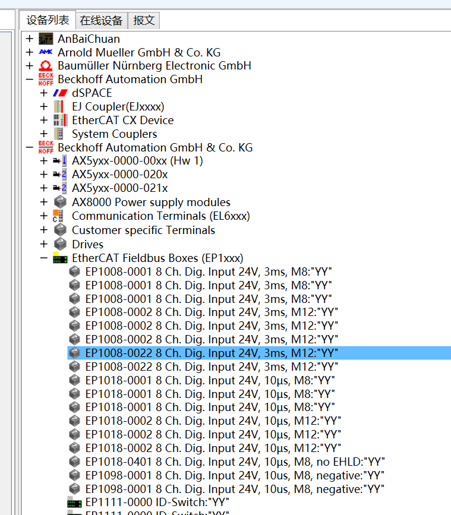Click the box icon beside Drives
The image size is (451, 515).
[x=60, y=244]
